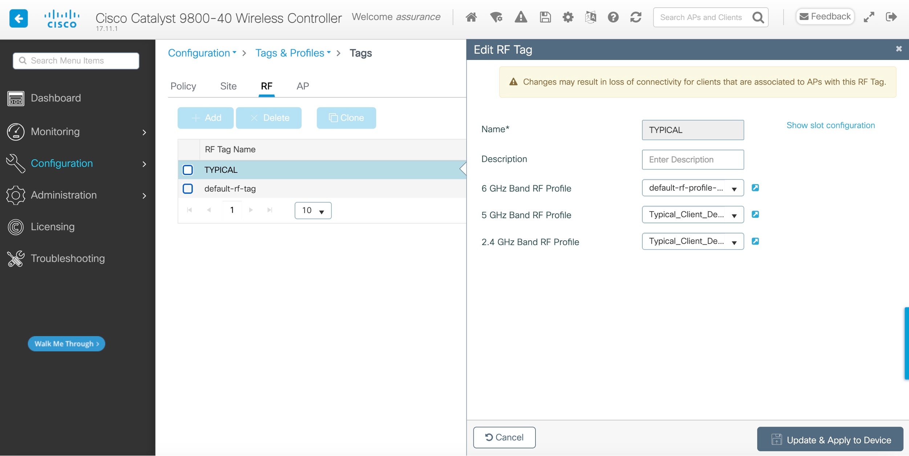This screenshot has height=456, width=909.
Task: Check the default-rf-tag checkbox
Action: pyautogui.click(x=188, y=188)
